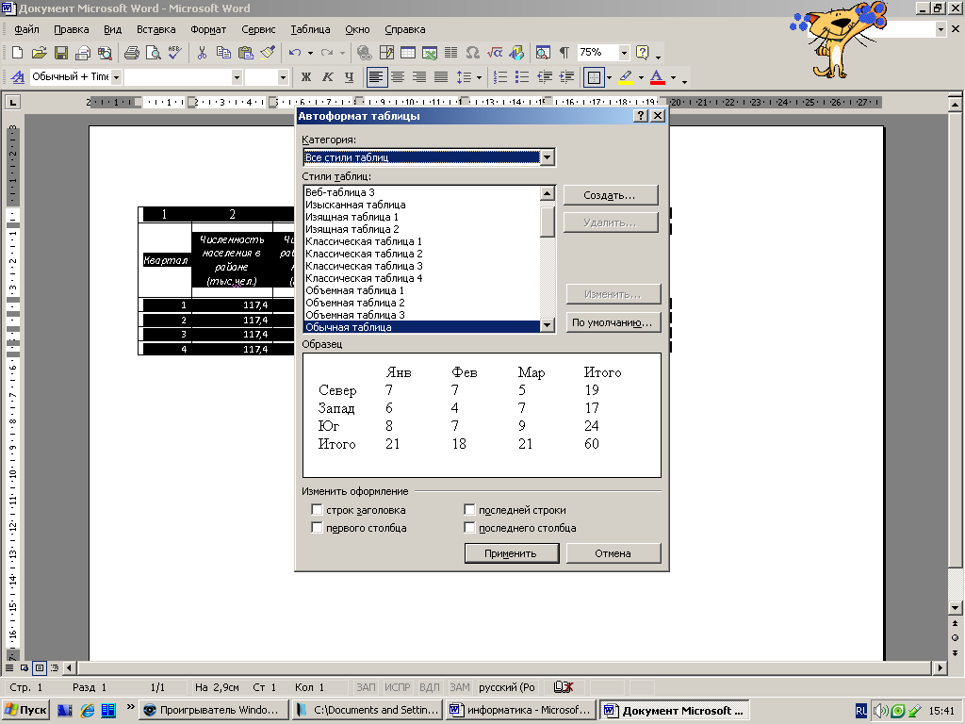Open the zoom 75% dropdown

[x=624, y=53]
